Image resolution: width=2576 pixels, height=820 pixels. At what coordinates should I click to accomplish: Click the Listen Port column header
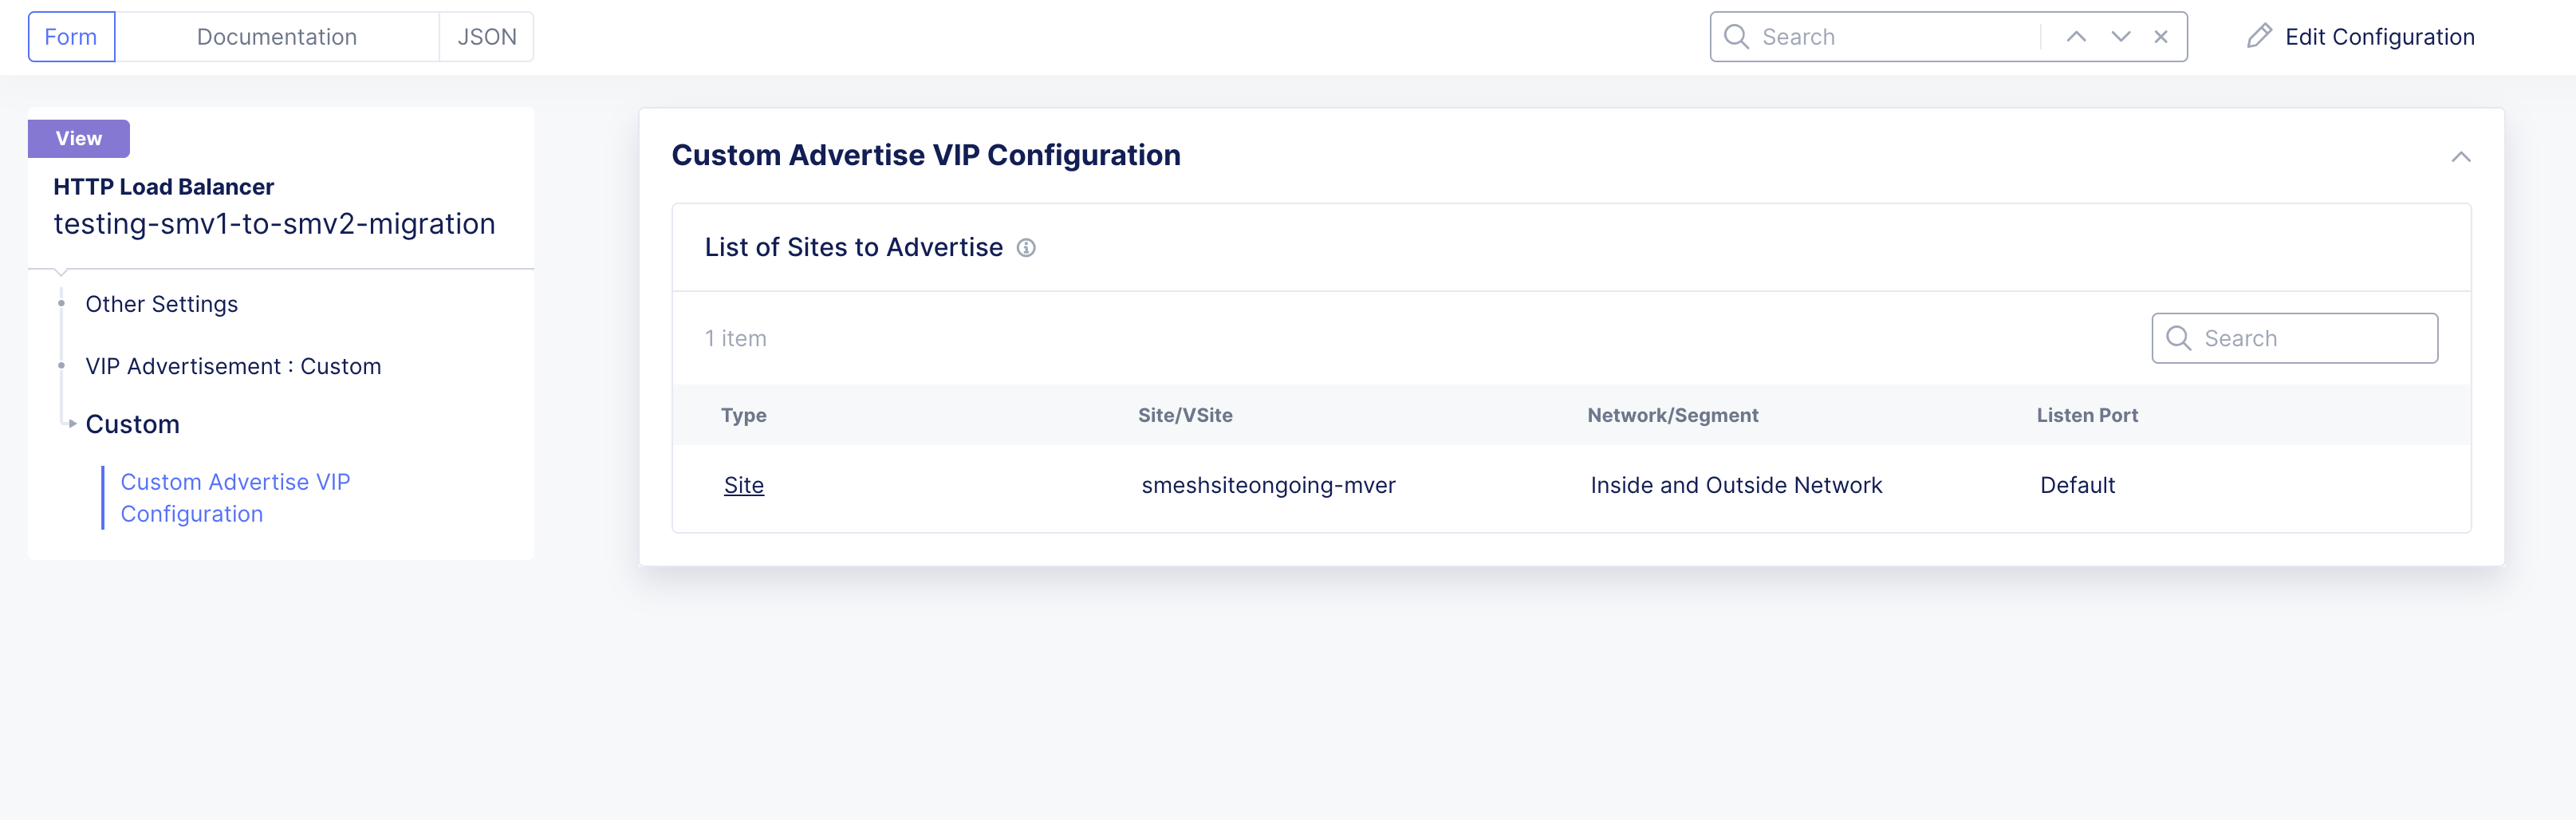2087,415
